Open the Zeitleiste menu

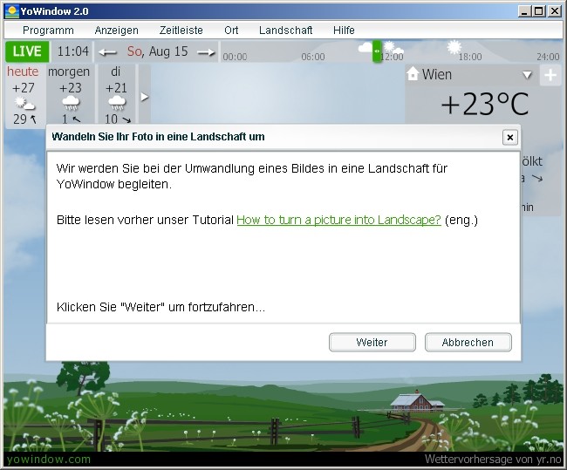coord(181,30)
